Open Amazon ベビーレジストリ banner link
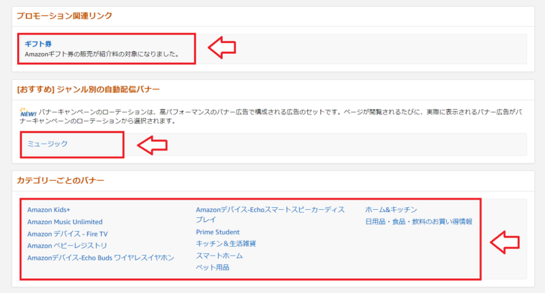 [67, 246]
